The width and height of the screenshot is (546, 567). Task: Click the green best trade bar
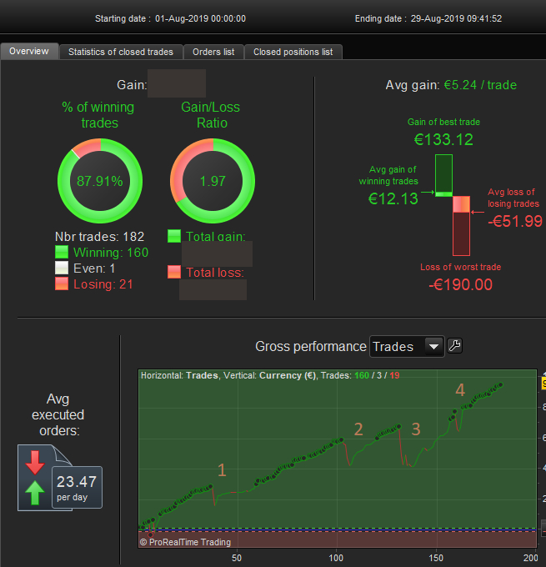(443, 175)
